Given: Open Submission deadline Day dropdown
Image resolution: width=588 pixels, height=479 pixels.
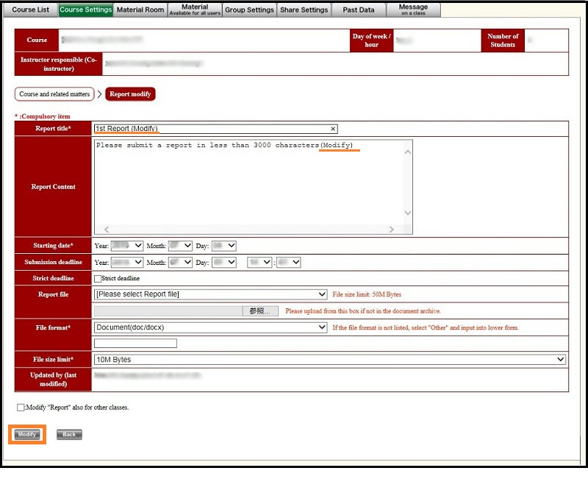Looking at the screenshot, I should [x=223, y=263].
